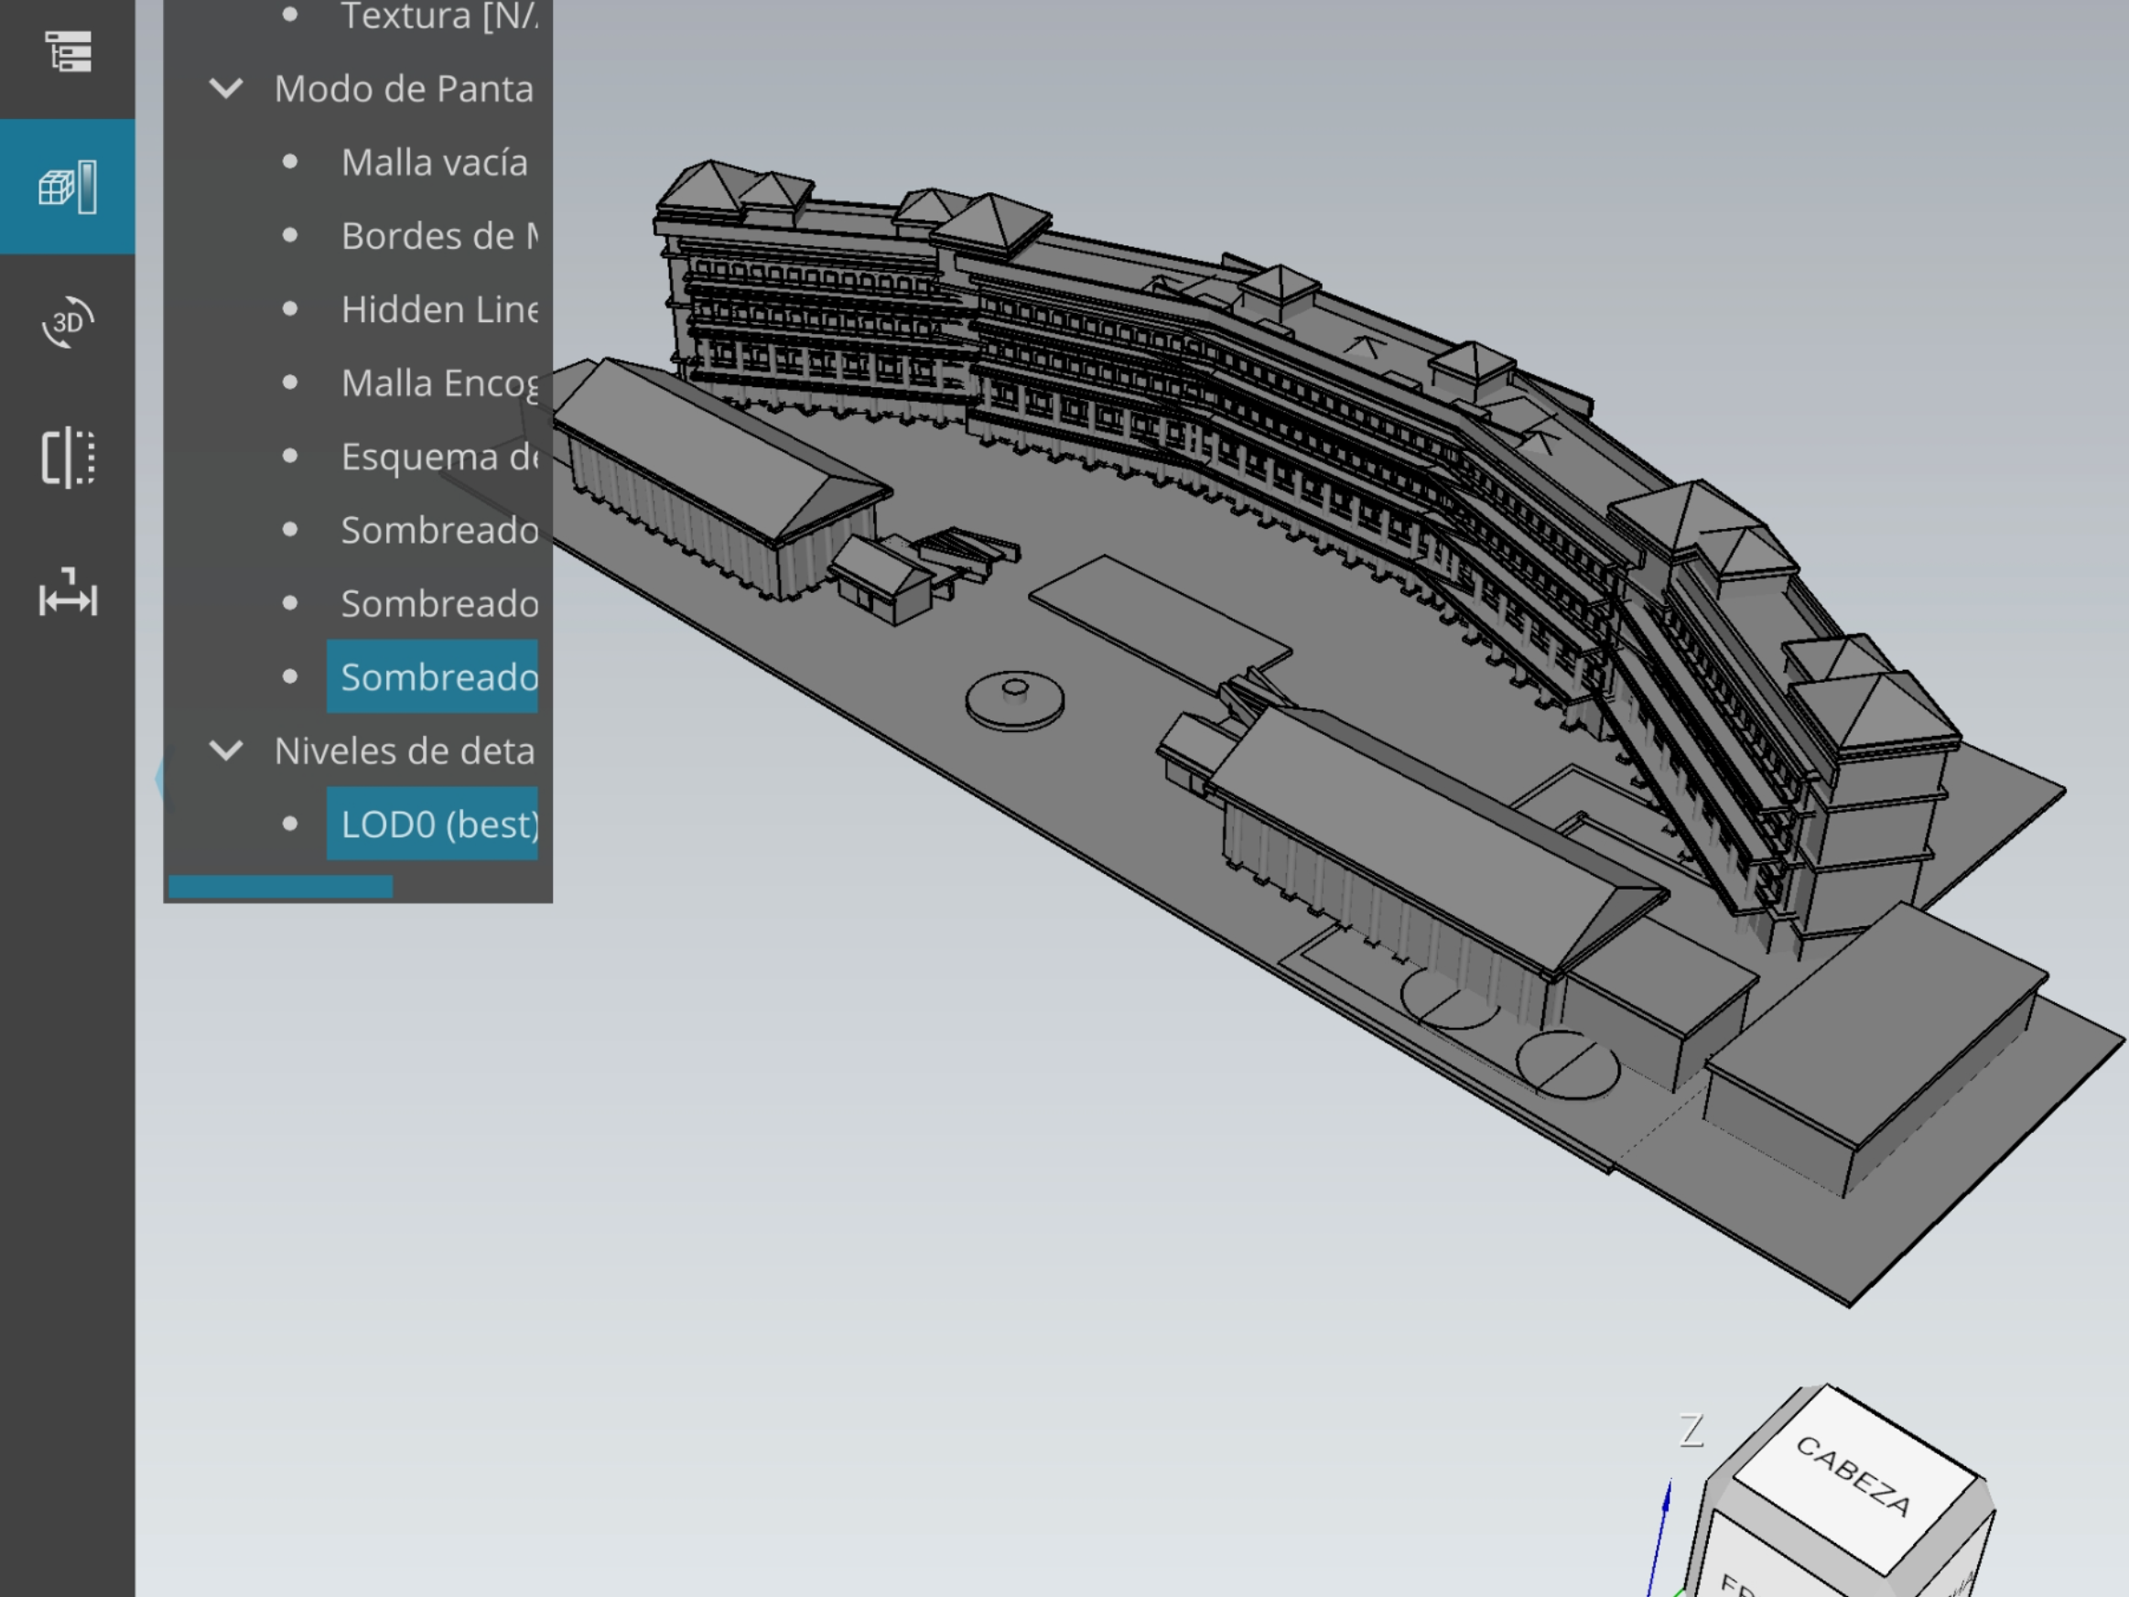Select the highlighted Sombreado mode
Screen dimensions: 2129x1597
pos(432,676)
